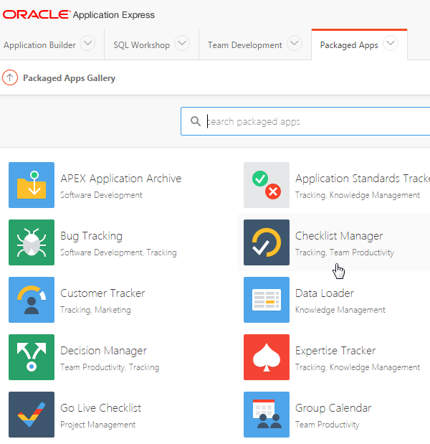Click 'Team Productivity, Tracking' under Decision Manager
Viewport: 430px width, 444px height.
(x=110, y=367)
